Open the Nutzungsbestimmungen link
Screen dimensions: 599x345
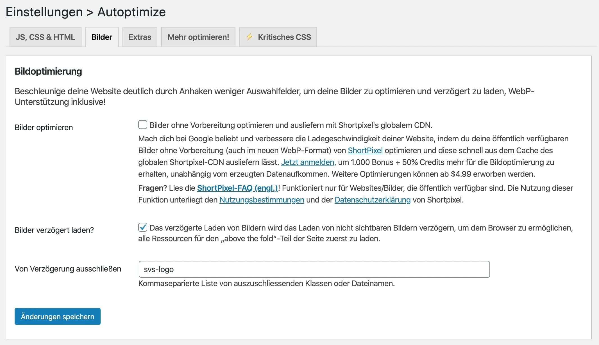pos(261,200)
